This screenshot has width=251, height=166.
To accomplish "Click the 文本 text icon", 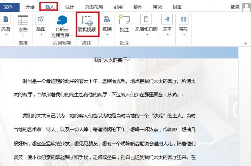I will [x=167, y=19].
